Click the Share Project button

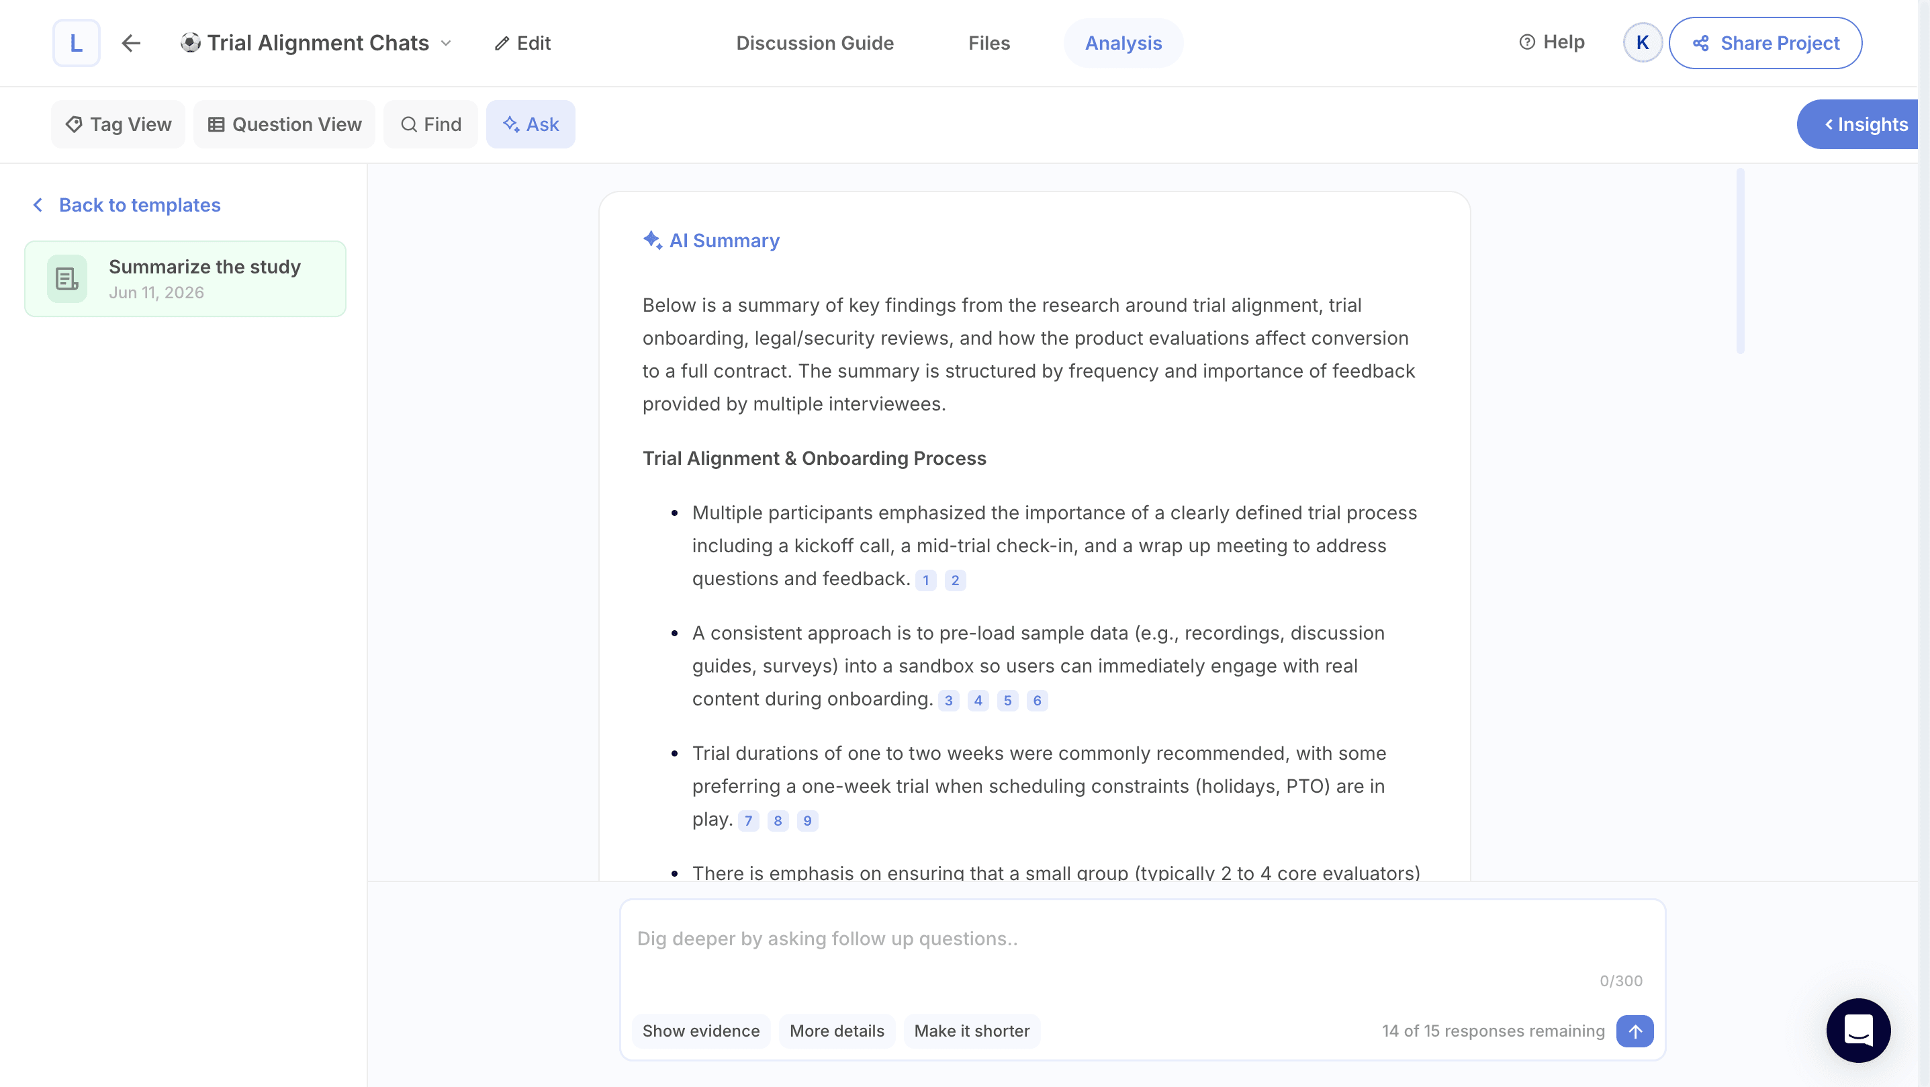[1765, 43]
